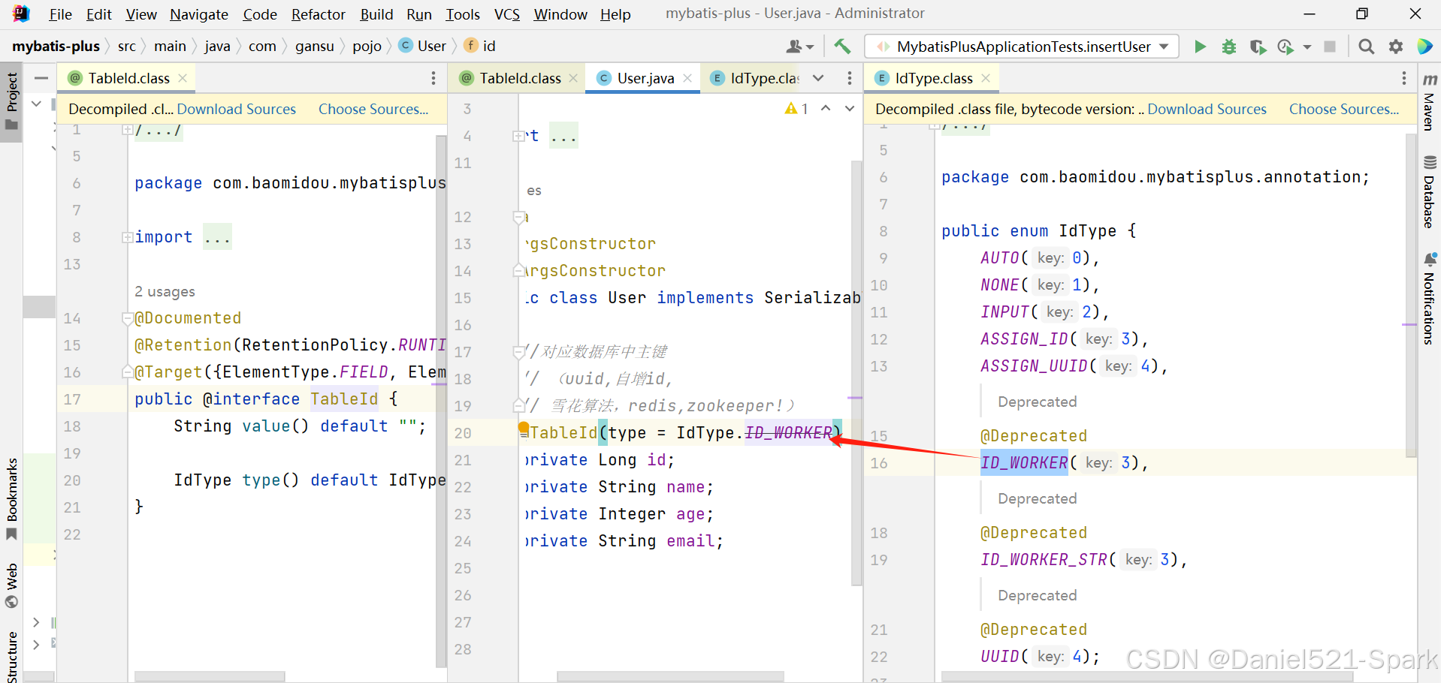Open IDE settings gear icon
Screen dimensions: 1441x683
(x=1396, y=47)
